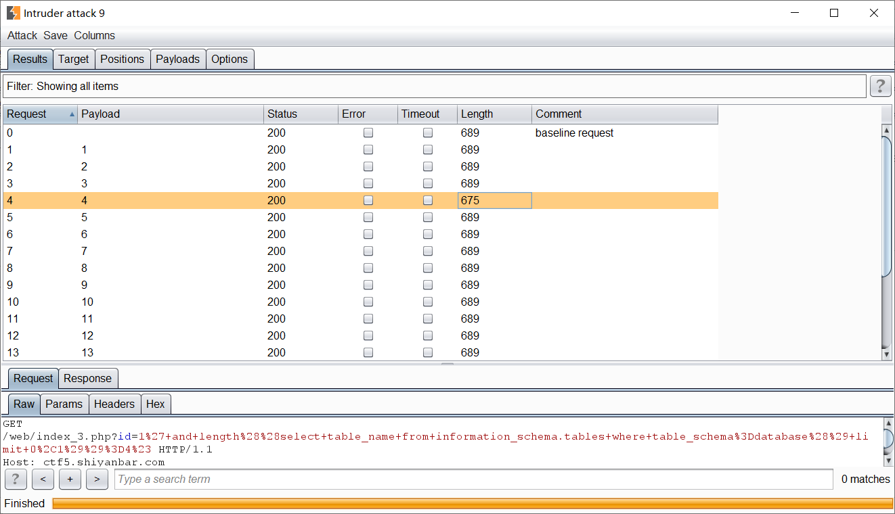Sort results by Status column header
This screenshot has width=895, height=514.
[301, 114]
